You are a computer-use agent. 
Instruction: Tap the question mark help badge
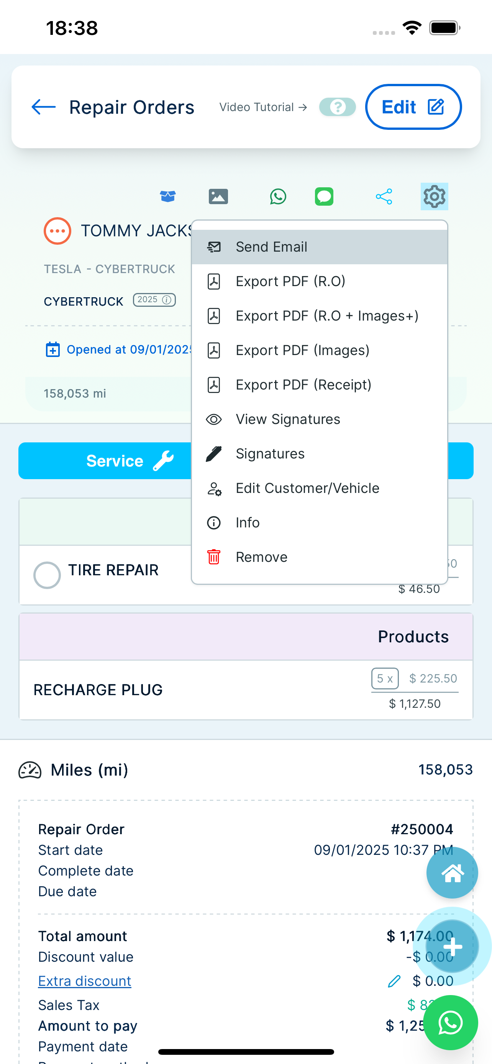click(x=338, y=107)
